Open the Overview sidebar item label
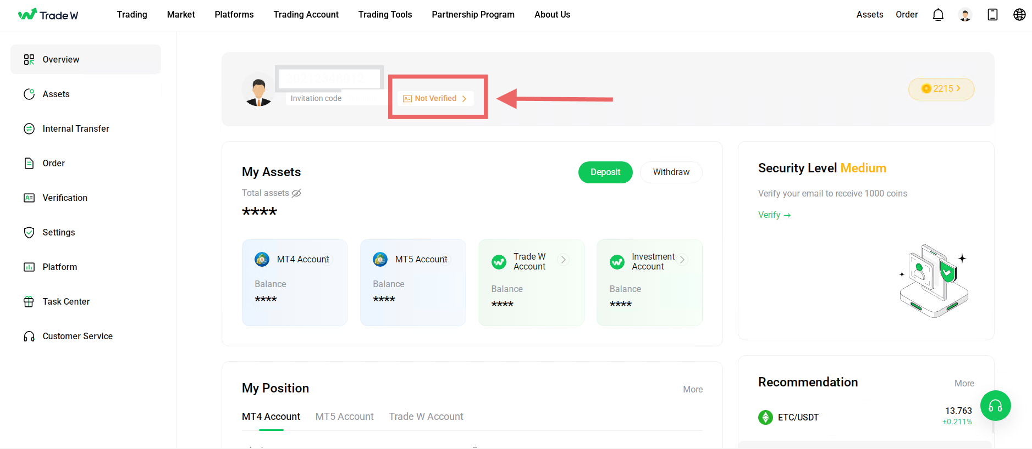The width and height of the screenshot is (1032, 449). pyautogui.click(x=61, y=59)
